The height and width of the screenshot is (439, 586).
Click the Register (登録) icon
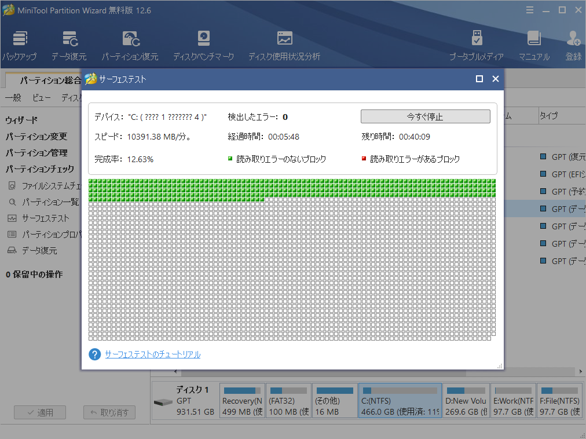tap(573, 46)
